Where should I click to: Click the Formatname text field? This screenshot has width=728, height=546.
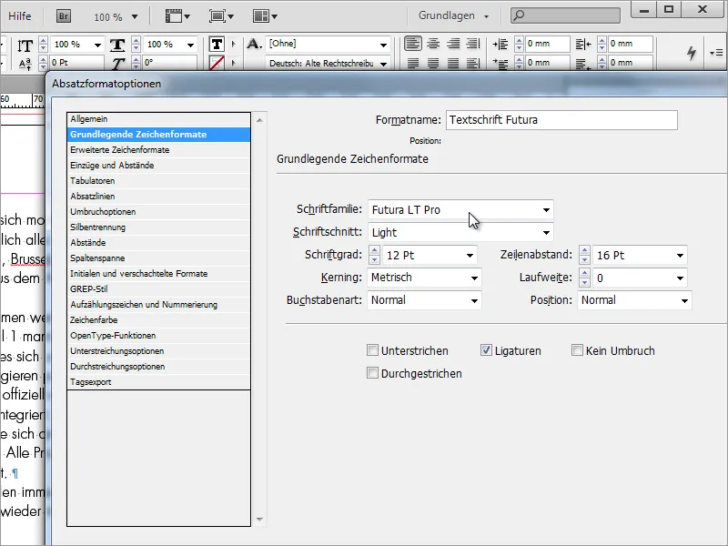561,120
